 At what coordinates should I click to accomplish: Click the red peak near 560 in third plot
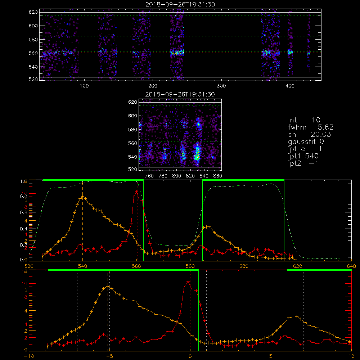pos(136,191)
